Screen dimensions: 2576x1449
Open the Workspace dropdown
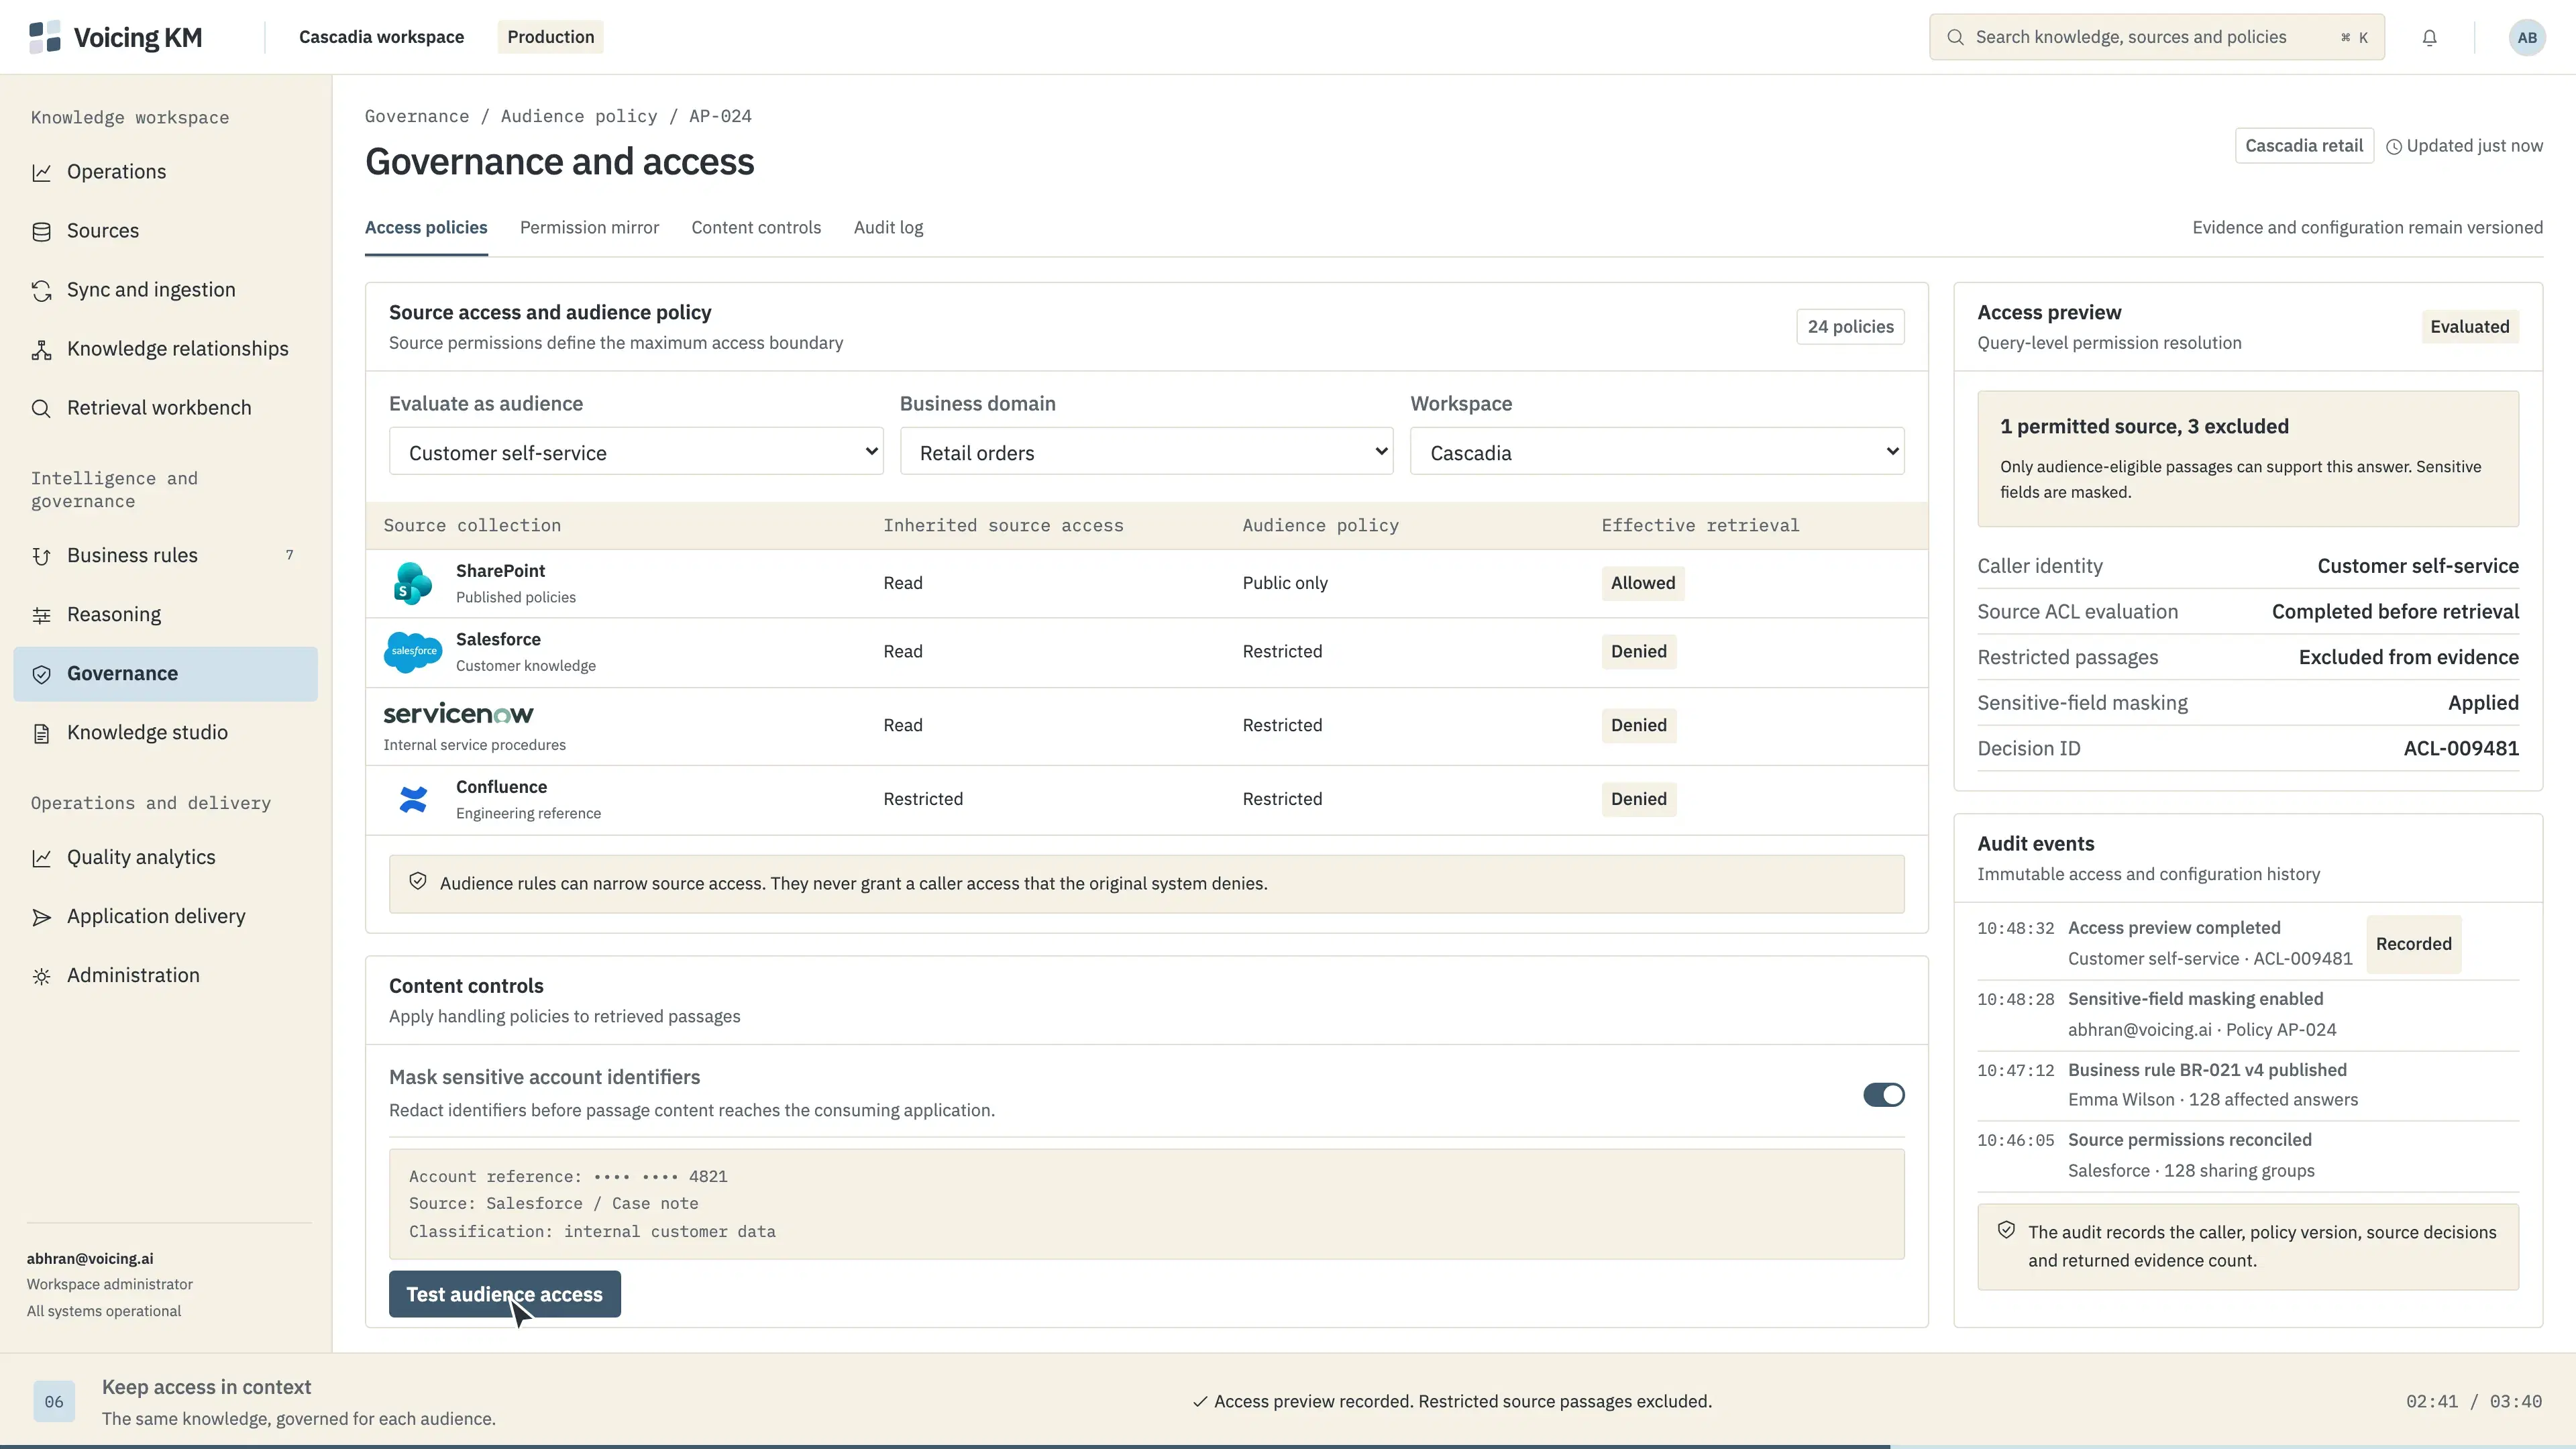(x=1657, y=452)
